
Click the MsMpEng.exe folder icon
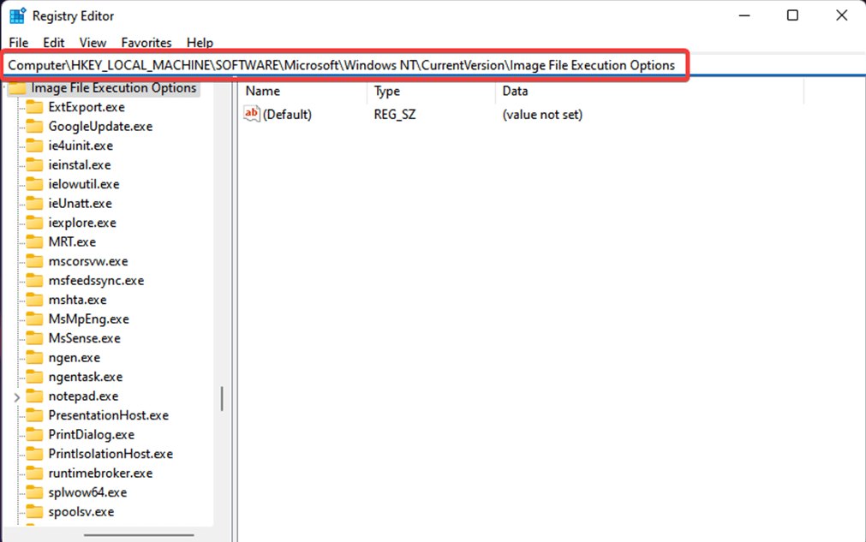point(34,319)
